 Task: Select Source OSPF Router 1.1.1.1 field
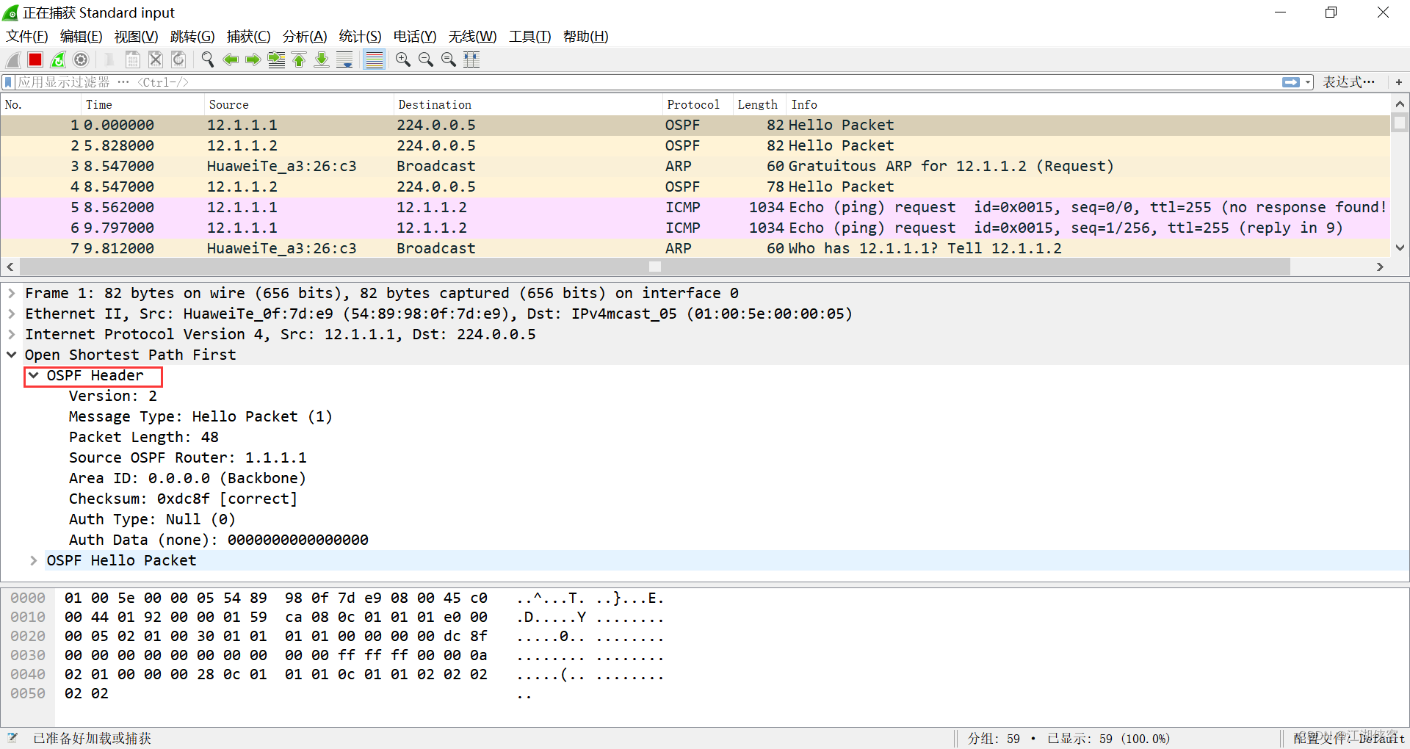point(188,457)
